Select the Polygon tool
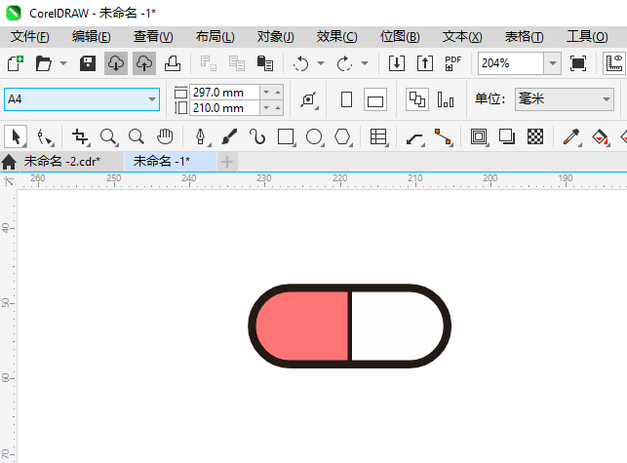 coord(342,136)
